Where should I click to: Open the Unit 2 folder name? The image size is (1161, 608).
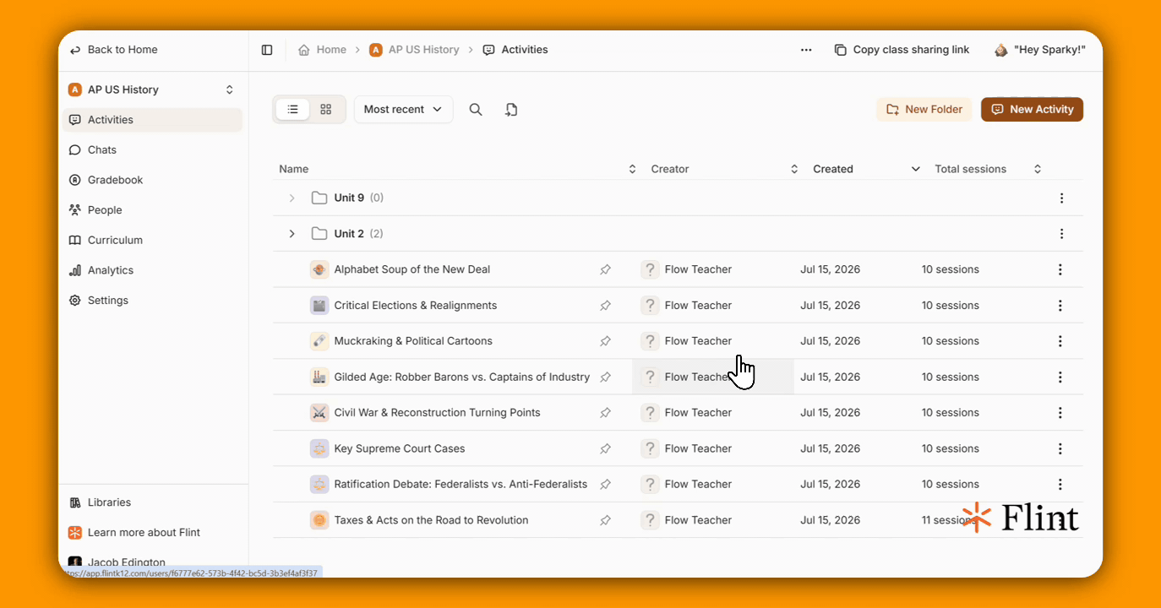pos(349,234)
